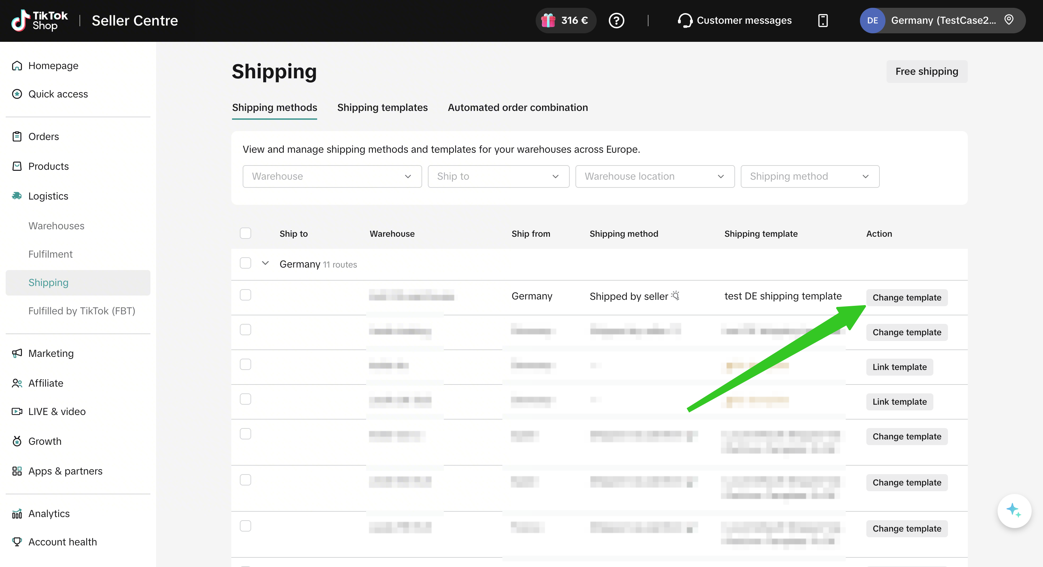
Task: Click the Marketing megaphone icon
Action: 17,353
